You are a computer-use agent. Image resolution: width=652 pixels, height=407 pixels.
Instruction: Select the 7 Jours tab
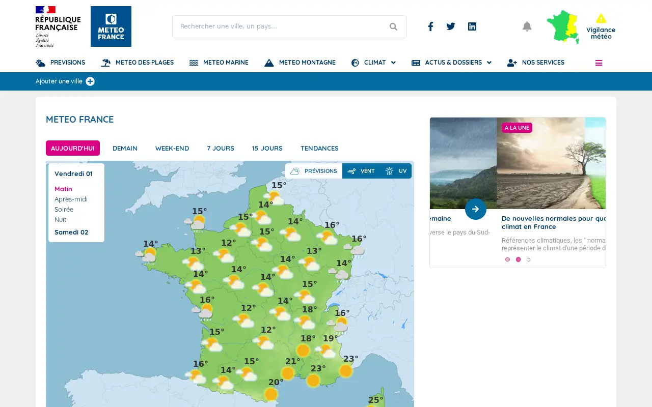221,148
